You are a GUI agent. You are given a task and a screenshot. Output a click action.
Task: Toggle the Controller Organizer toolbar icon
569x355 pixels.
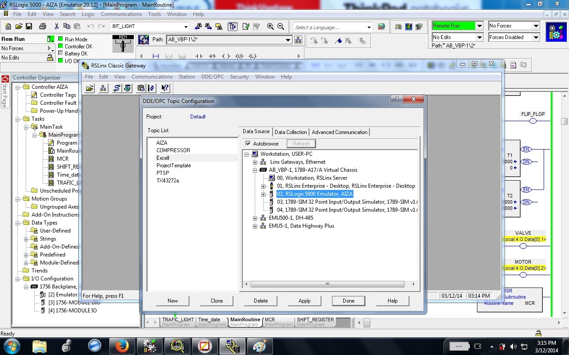pos(232,27)
